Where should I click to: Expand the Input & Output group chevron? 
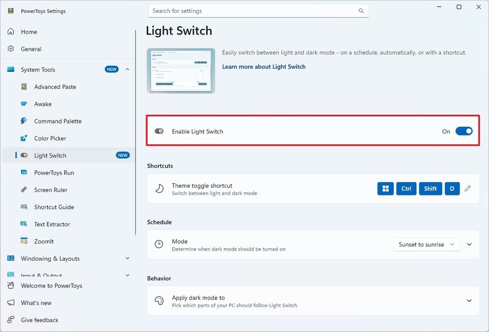pyautogui.click(x=127, y=275)
